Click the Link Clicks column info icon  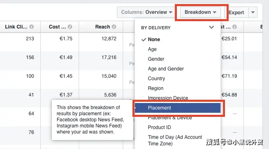(31, 27)
